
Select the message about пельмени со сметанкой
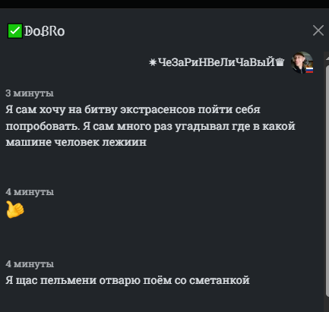[x=128, y=280]
